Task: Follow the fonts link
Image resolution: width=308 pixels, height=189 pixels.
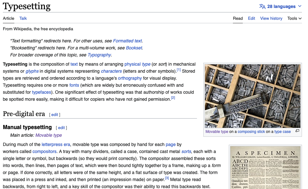Action: [x=74, y=85]
